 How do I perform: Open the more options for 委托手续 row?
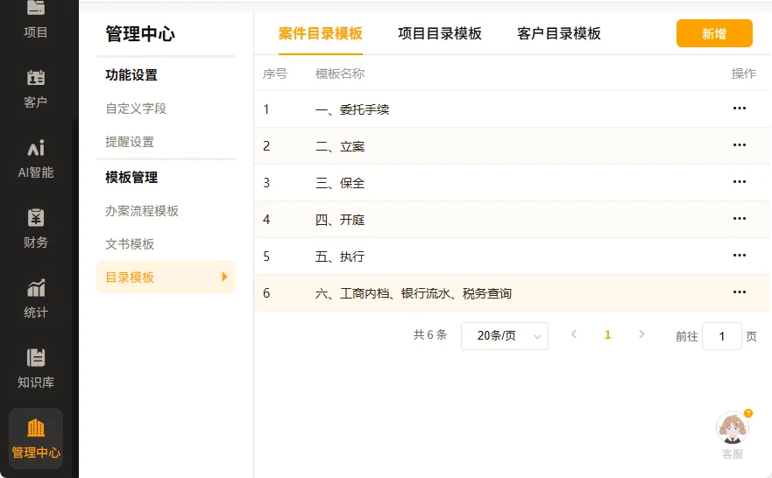pos(739,109)
